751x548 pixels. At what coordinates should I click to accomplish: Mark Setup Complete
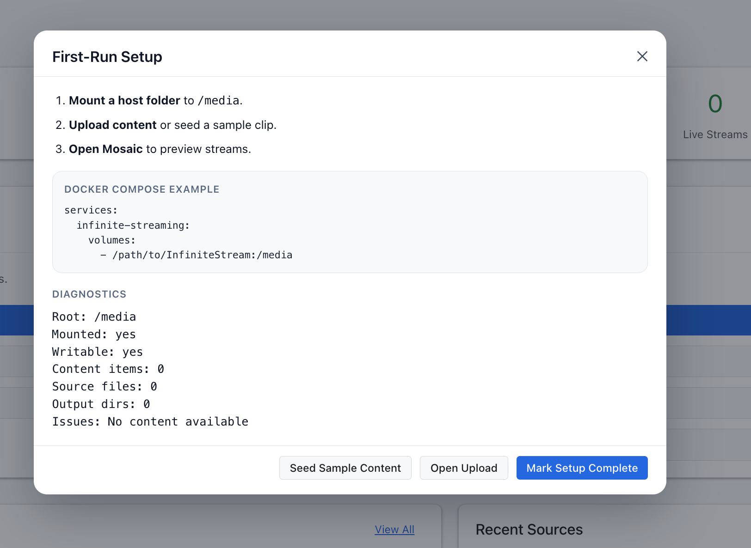coord(582,468)
